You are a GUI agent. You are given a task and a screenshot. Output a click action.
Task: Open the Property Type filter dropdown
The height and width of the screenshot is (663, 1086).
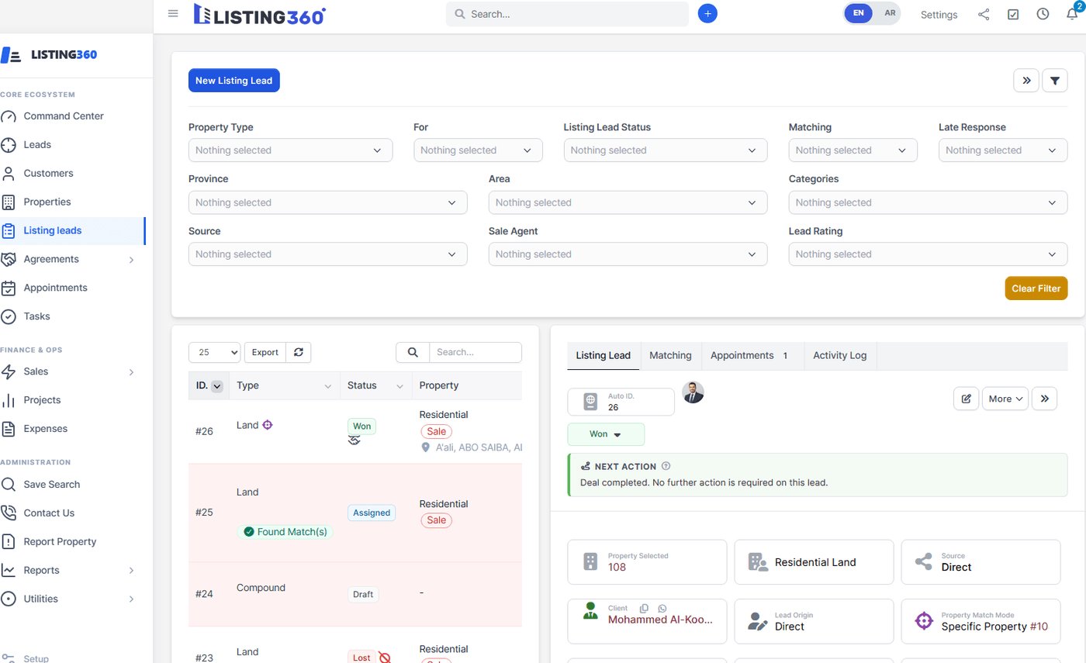pos(290,150)
